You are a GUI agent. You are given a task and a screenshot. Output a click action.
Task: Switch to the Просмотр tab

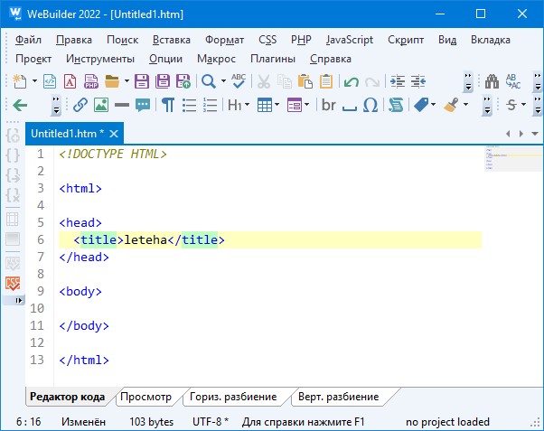click(x=145, y=397)
